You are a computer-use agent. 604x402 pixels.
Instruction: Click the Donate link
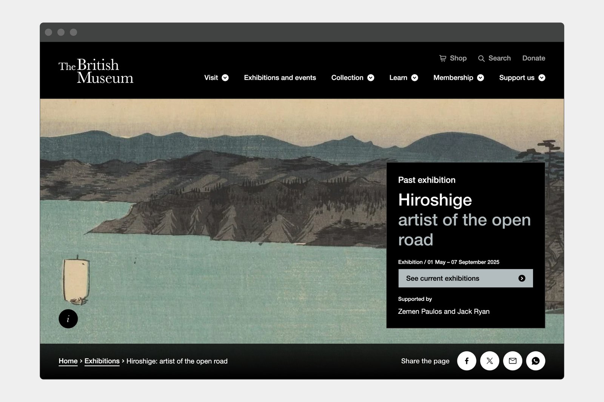pos(534,58)
